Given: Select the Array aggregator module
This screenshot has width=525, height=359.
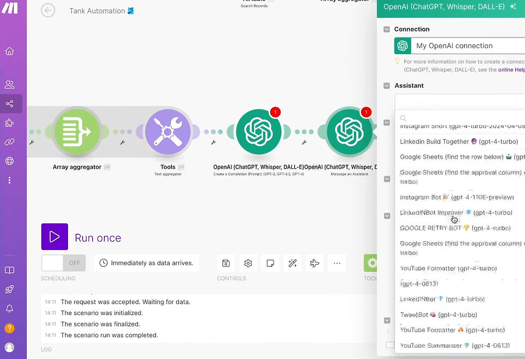Looking at the screenshot, I should pos(77,132).
